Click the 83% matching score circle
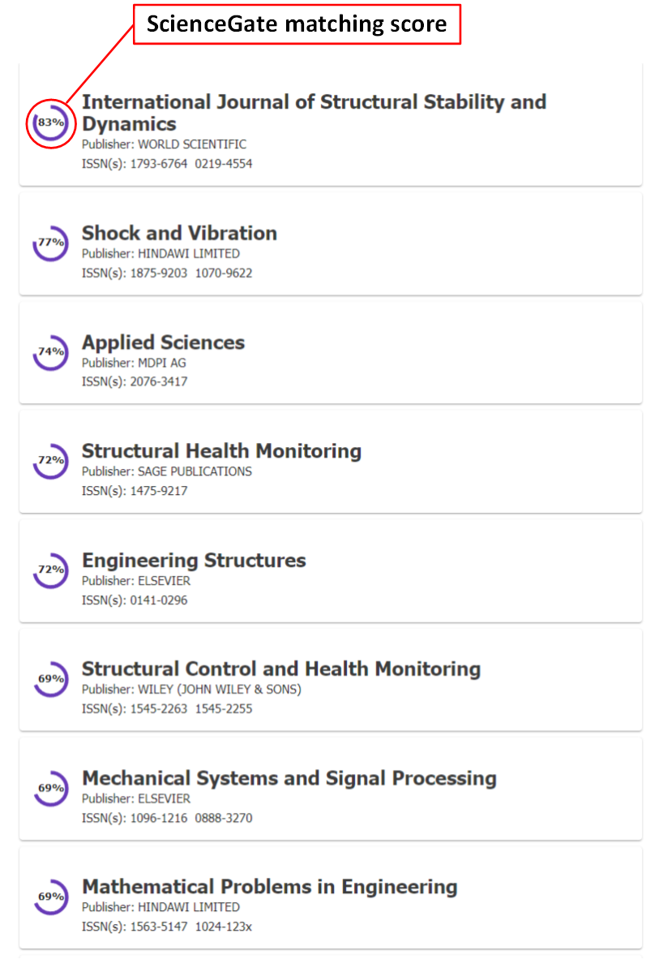Viewport: 659px width, 959px height. 50,123
